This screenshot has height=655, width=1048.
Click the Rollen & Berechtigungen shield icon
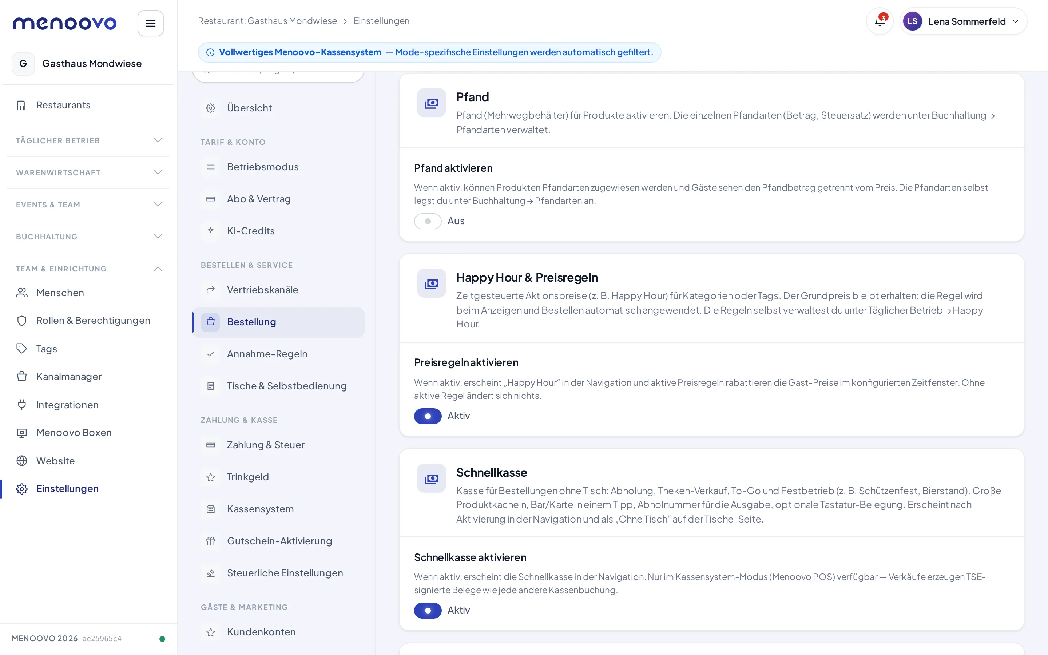pos(22,321)
